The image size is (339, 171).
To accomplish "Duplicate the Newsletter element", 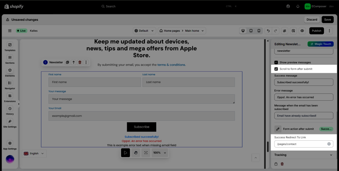I will click(67, 62).
